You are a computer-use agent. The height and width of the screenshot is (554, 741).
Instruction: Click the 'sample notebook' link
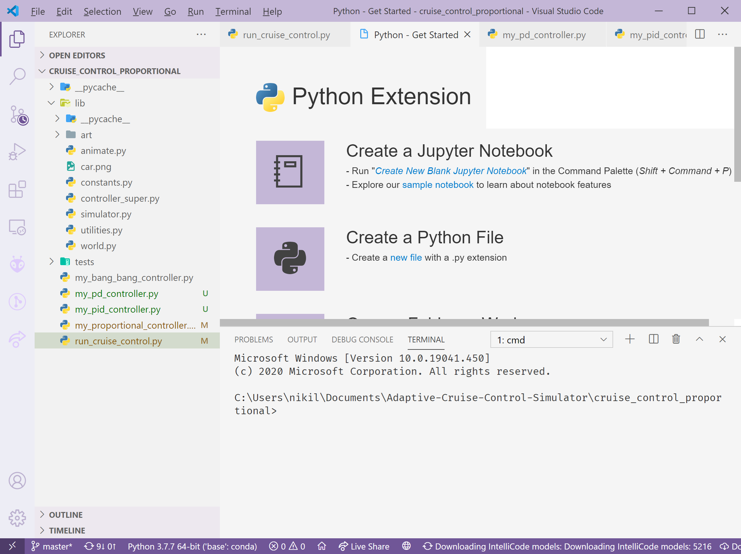click(x=437, y=185)
